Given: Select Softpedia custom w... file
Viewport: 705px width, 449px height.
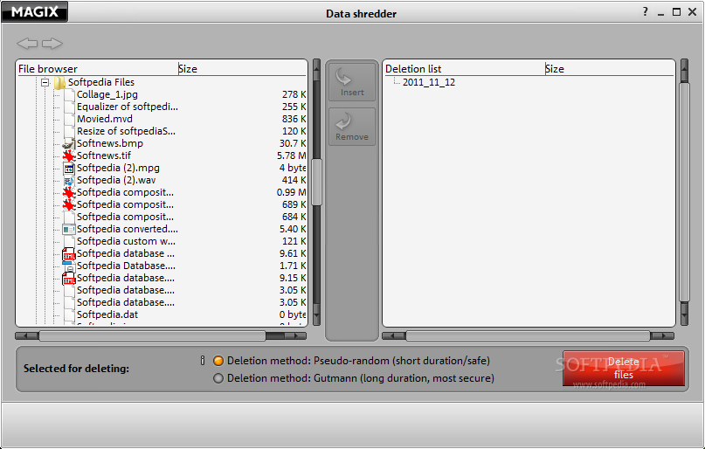Looking at the screenshot, I should [x=126, y=241].
